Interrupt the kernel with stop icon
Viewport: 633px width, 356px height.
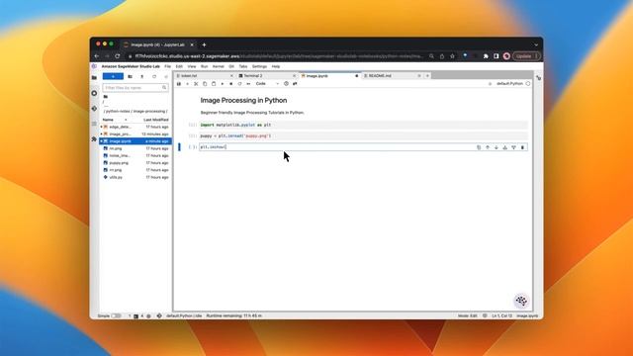tap(230, 84)
